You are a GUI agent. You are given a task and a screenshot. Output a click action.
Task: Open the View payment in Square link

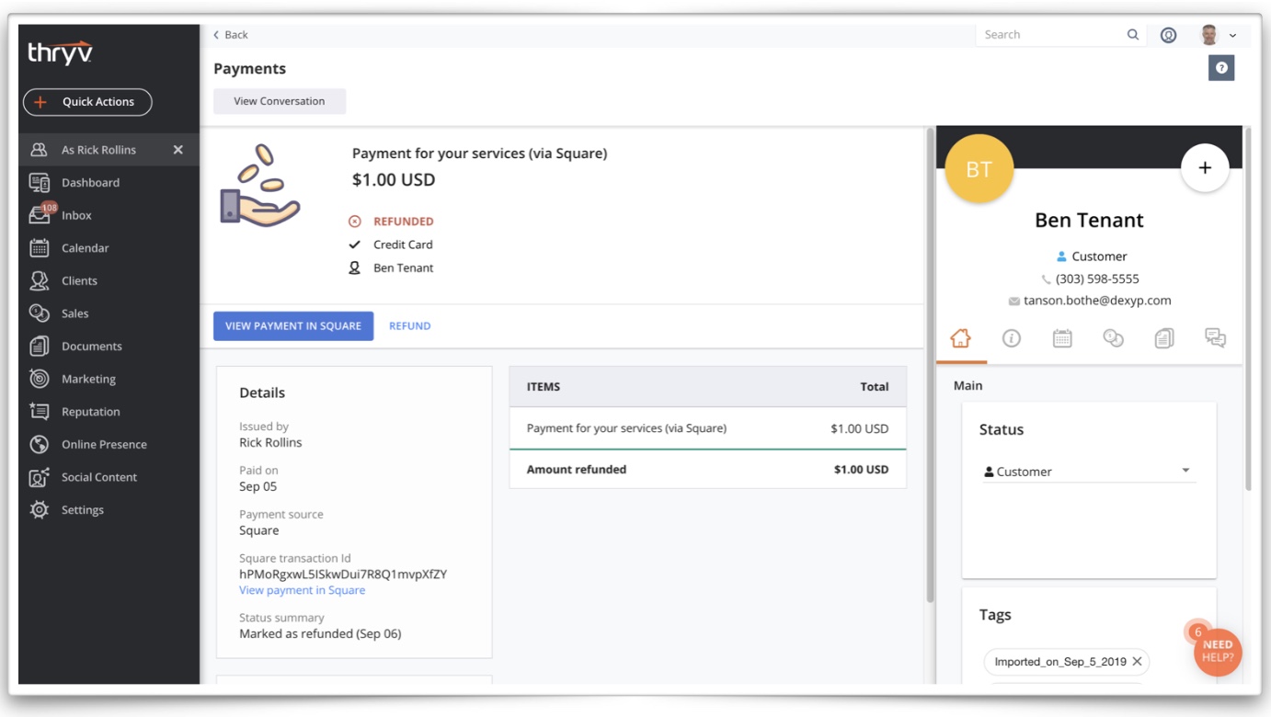click(302, 590)
